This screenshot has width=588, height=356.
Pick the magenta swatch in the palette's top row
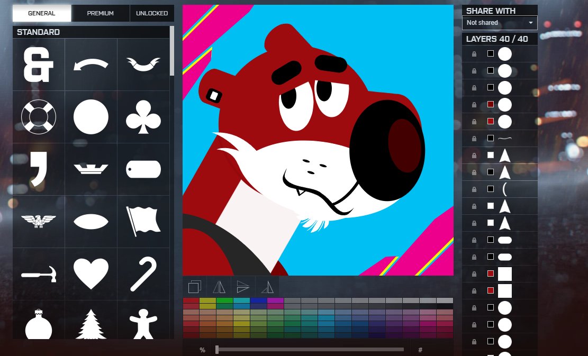[x=275, y=300]
